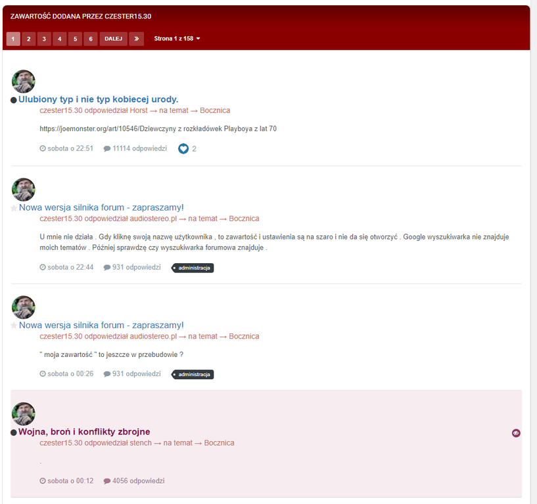Click star icon of the 22:44 'Nowa wersja' post
537x504 pixels.
14,208
